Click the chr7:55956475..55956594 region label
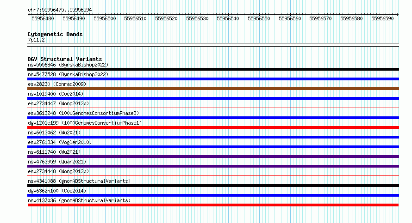This screenshot has height=223, width=412. point(60,10)
